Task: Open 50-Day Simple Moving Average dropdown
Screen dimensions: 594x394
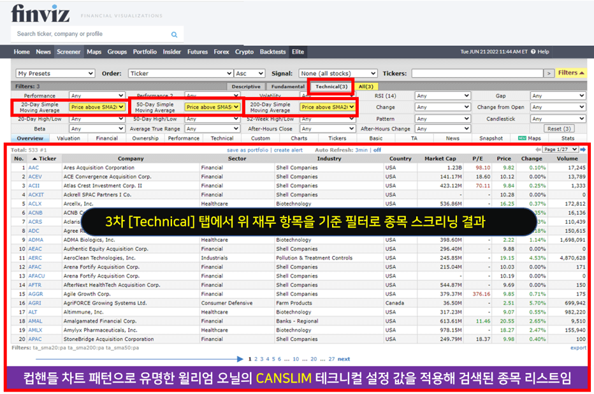Action: click(212, 107)
